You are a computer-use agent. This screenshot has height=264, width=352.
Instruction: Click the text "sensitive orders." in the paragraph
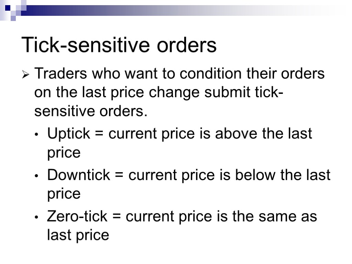click(x=91, y=111)
